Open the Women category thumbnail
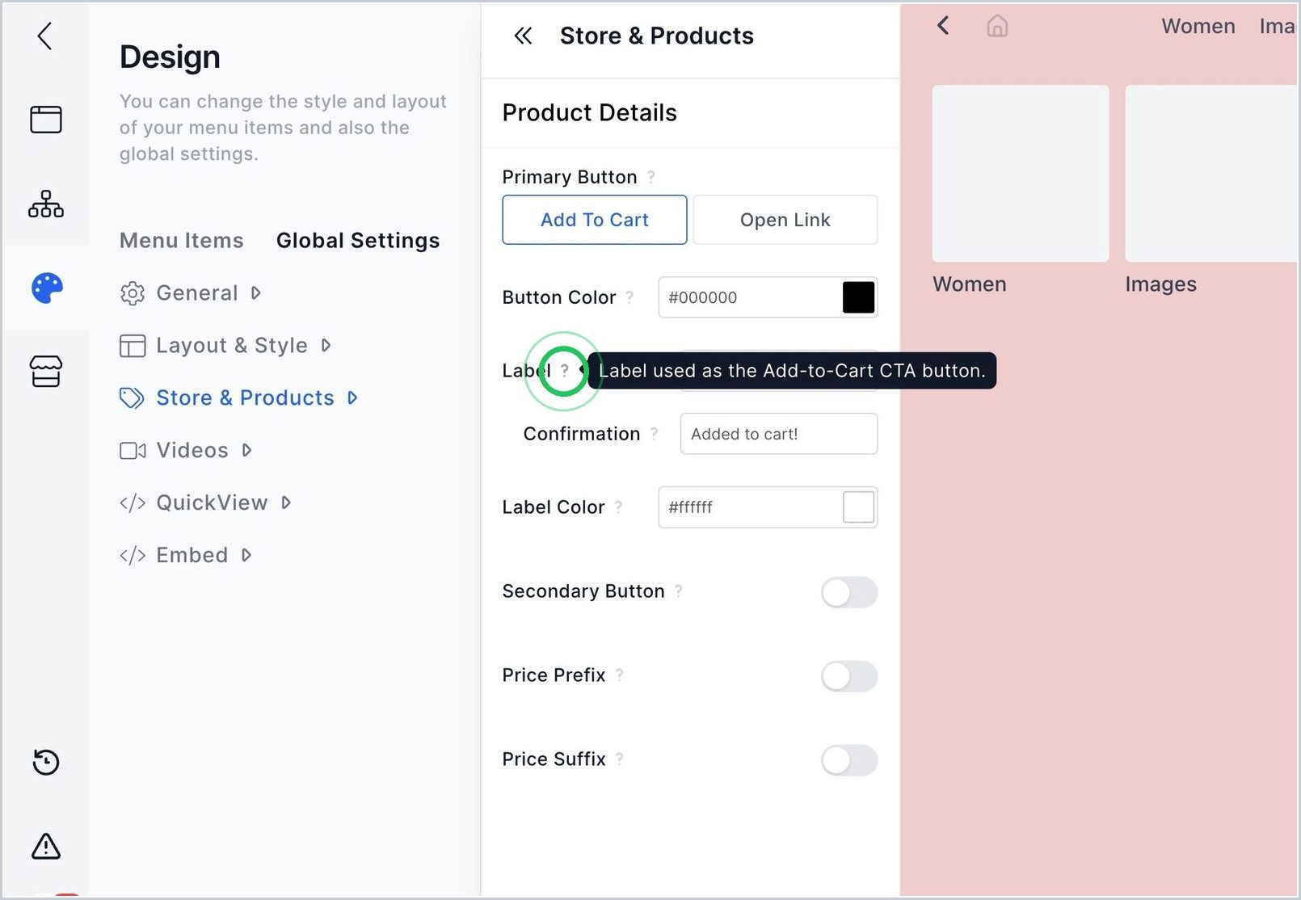The image size is (1301, 900). tap(1021, 174)
